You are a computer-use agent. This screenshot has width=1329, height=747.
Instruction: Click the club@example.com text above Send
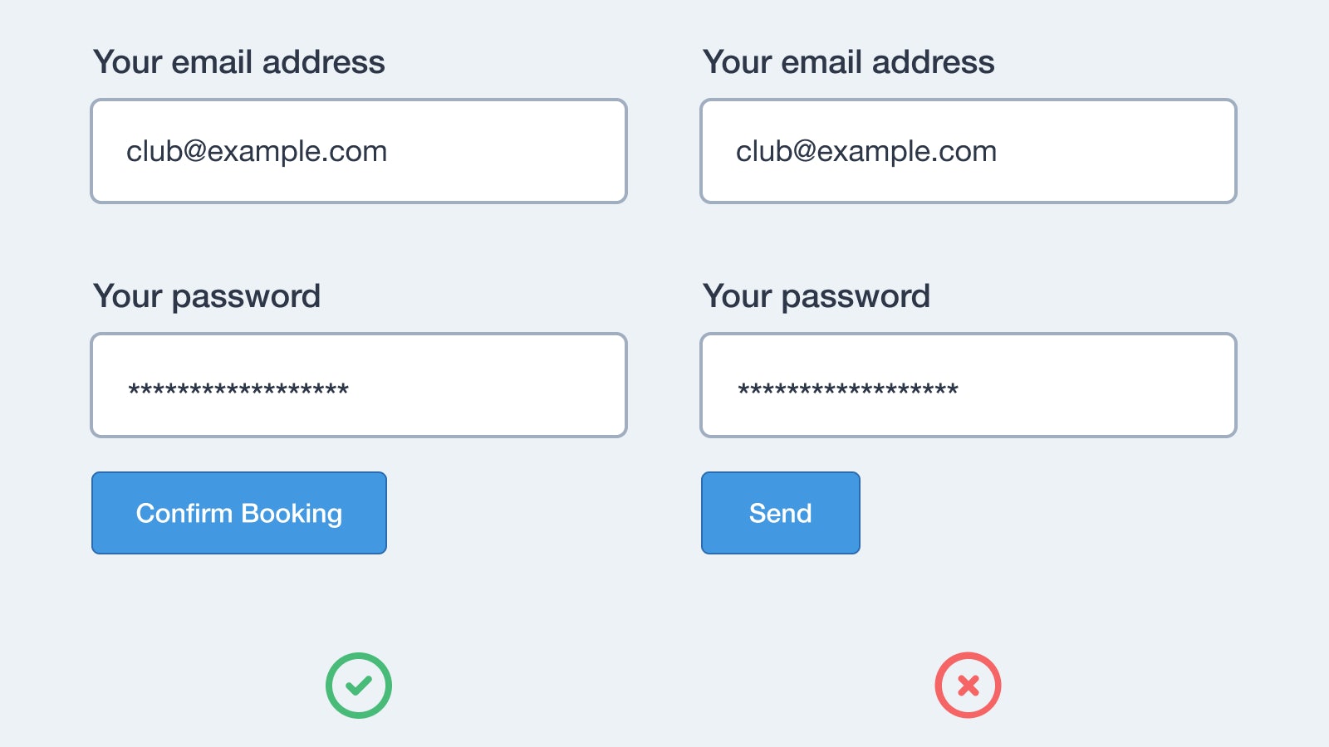click(866, 151)
